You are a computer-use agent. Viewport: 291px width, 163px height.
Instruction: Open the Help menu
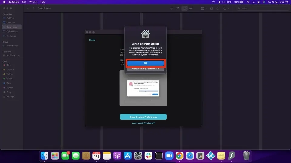(43, 2)
